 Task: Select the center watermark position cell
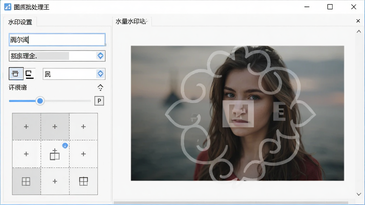pyautogui.click(x=55, y=154)
